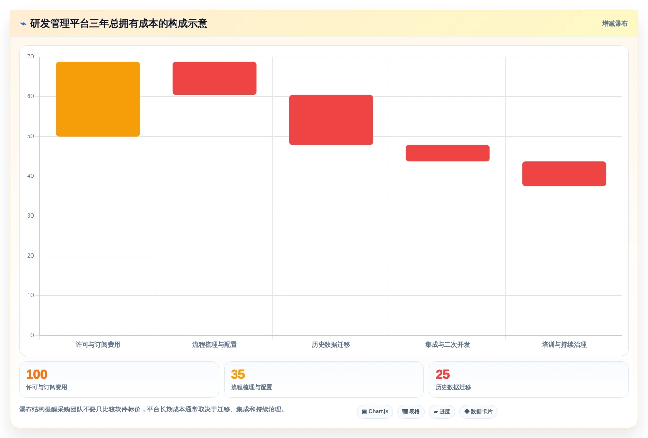Click the y-axis value 50
The image size is (648, 438).
[x=30, y=136]
